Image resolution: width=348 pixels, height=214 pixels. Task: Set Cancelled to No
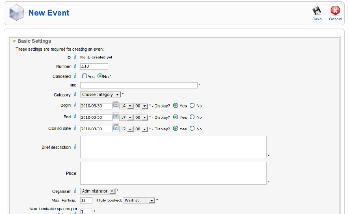[100, 76]
